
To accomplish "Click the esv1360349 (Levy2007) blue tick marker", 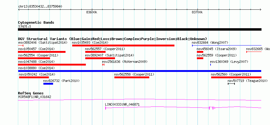I will point(211,65).
